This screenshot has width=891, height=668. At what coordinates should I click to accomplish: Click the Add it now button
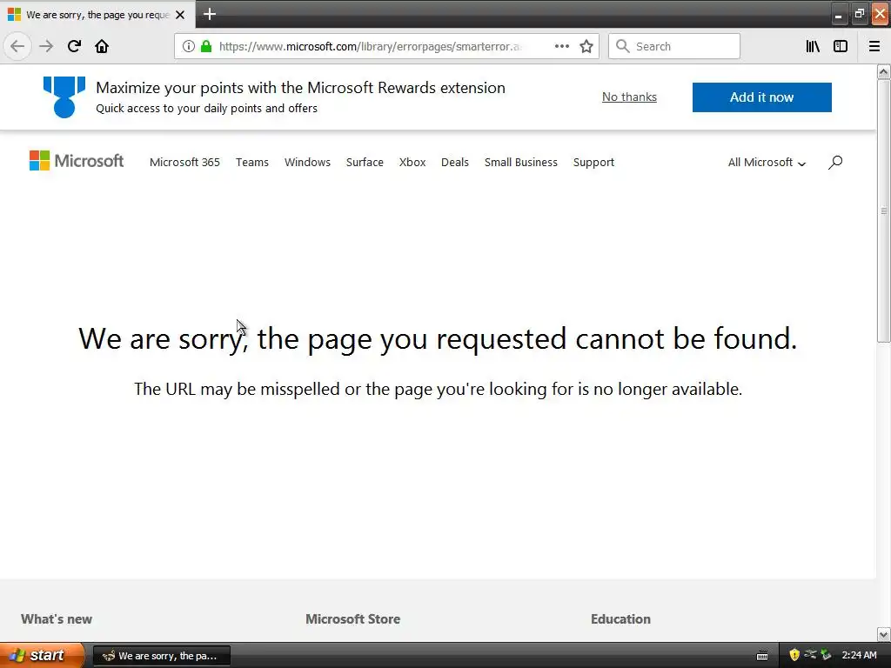761,97
